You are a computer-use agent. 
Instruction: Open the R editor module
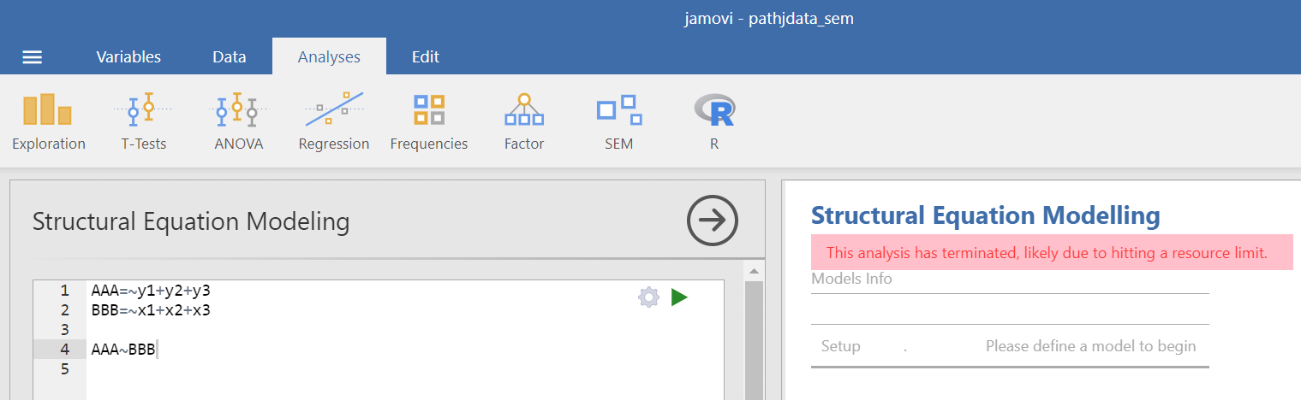coord(713,121)
